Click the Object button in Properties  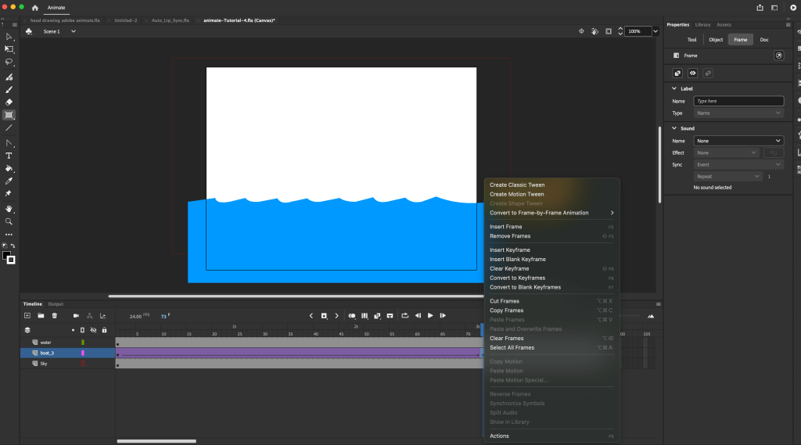[716, 39]
